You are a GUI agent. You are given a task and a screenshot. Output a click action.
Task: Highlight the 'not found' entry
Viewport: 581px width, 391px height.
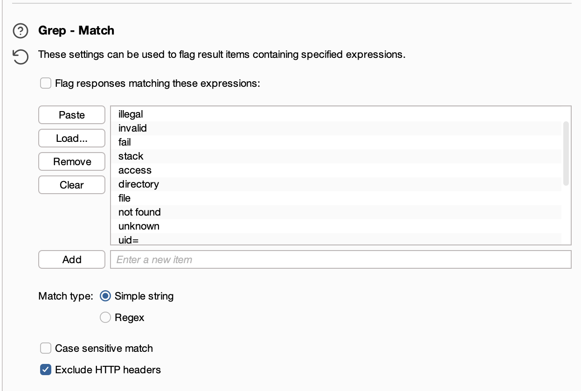click(x=139, y=212)
